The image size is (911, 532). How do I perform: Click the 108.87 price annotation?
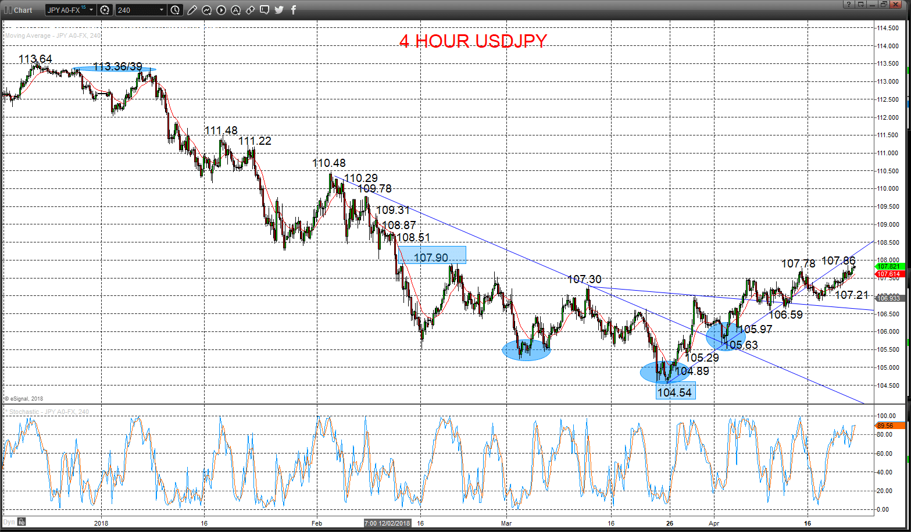[399, 225]
